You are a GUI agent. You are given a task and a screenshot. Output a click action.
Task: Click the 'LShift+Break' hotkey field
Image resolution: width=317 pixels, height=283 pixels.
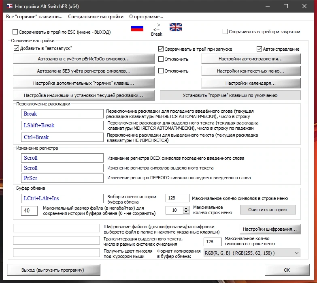tap(62, 126)
